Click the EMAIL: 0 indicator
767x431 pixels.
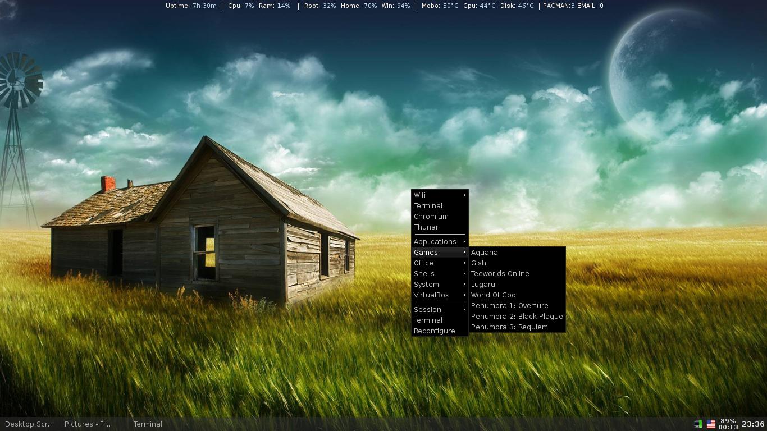click(590, 6)
